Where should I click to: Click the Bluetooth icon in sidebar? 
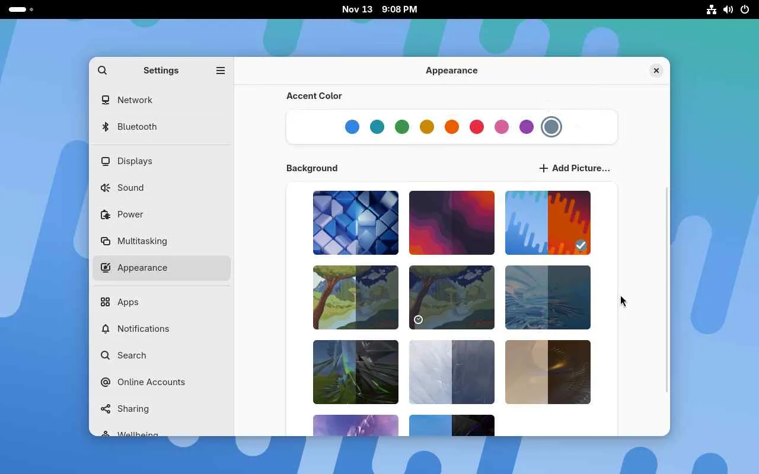coord(106,127)
